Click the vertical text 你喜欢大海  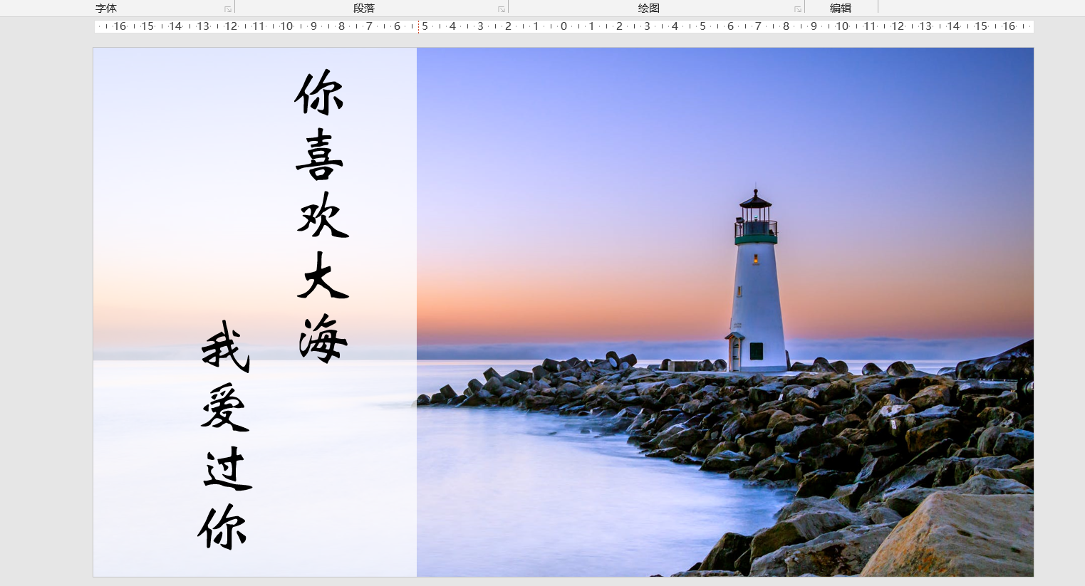(321, 214)
